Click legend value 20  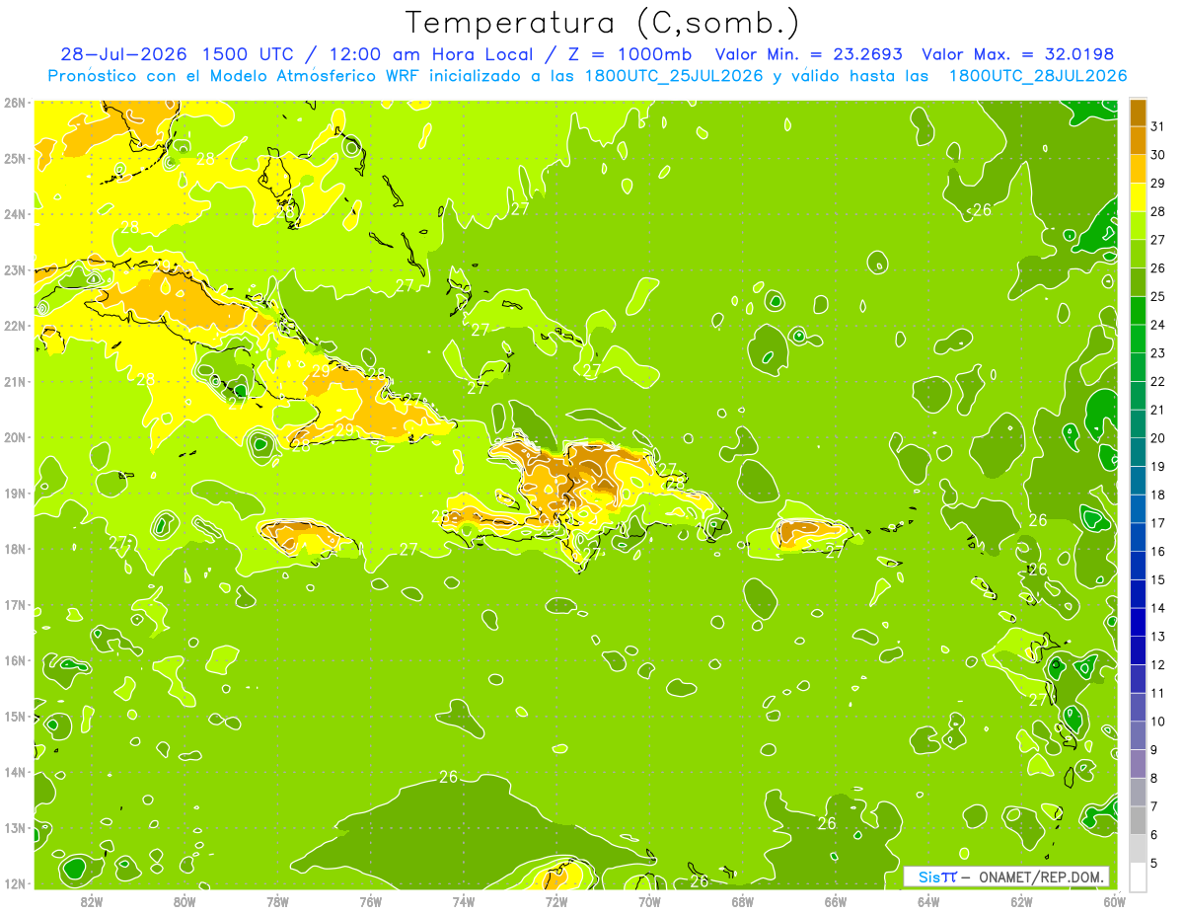point(1157,438)
